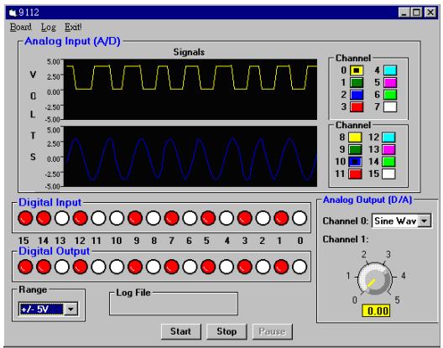443x348 pixels.
Task: Click the Channel 1 voltage knob
Action: tap(375, 279)
